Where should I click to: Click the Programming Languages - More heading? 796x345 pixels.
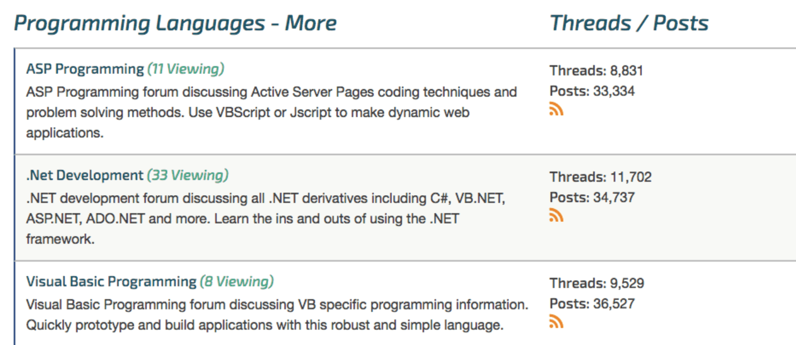pyautogui.click(x=175, y=23)
